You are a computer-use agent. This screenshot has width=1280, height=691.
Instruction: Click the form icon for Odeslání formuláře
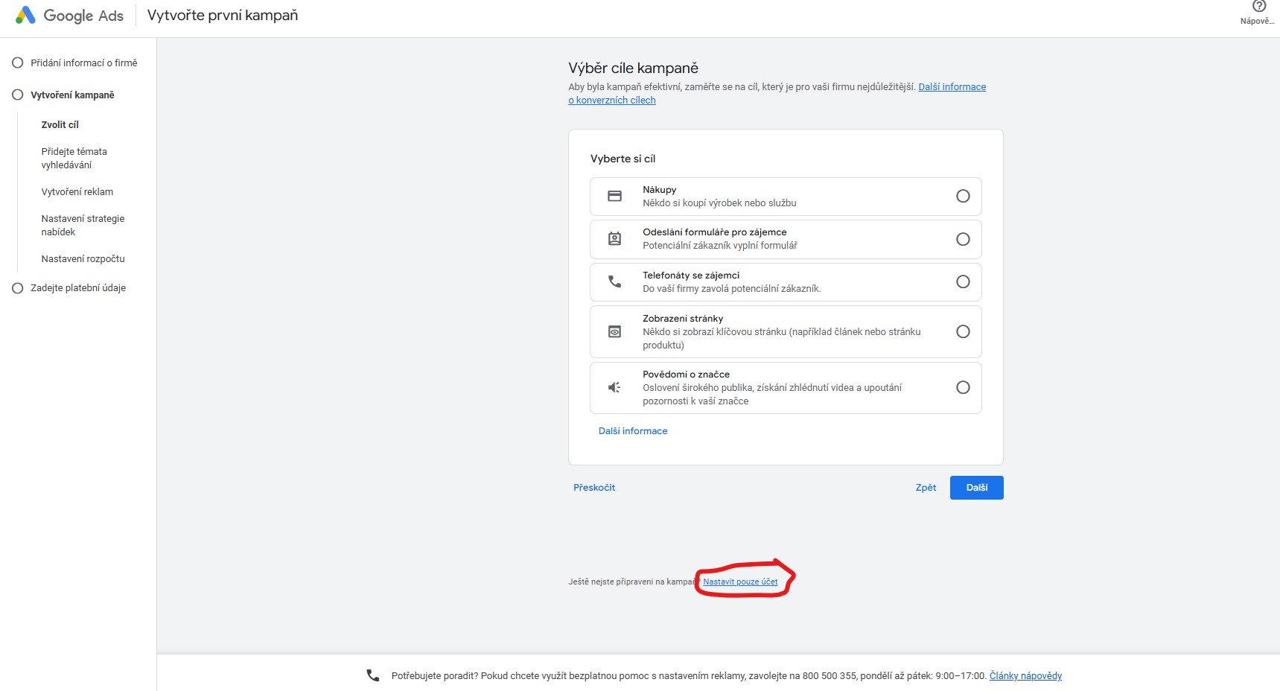[x=614, y=239]
